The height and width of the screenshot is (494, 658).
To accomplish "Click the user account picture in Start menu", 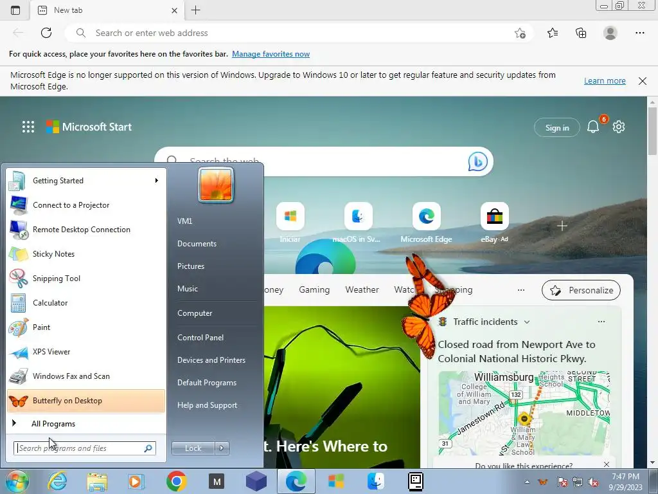I will [x=216, y=185].
